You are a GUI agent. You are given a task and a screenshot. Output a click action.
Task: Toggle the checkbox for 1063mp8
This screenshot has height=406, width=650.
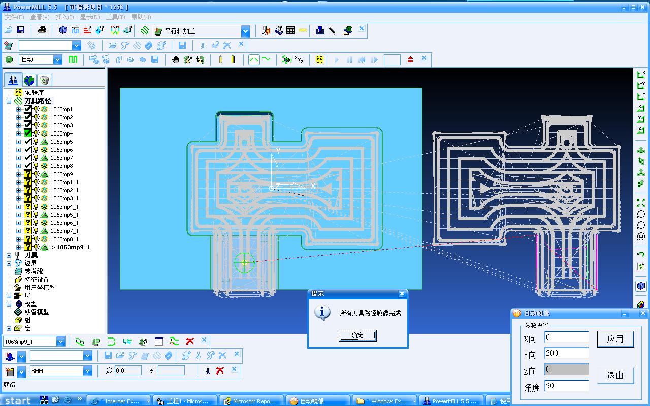pyautogui.click(x=27, y=166)
